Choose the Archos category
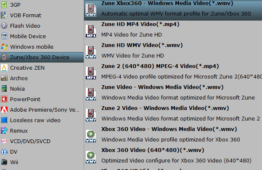Viewport: 262px width, 170px height. point(42,78)
